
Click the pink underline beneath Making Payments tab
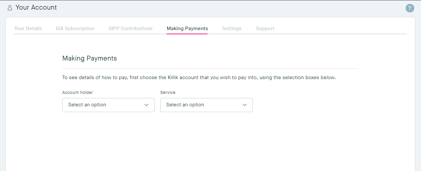187,34
